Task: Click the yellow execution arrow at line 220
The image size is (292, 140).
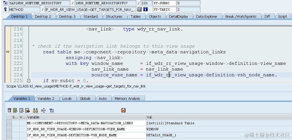Action: pos(8,52)
